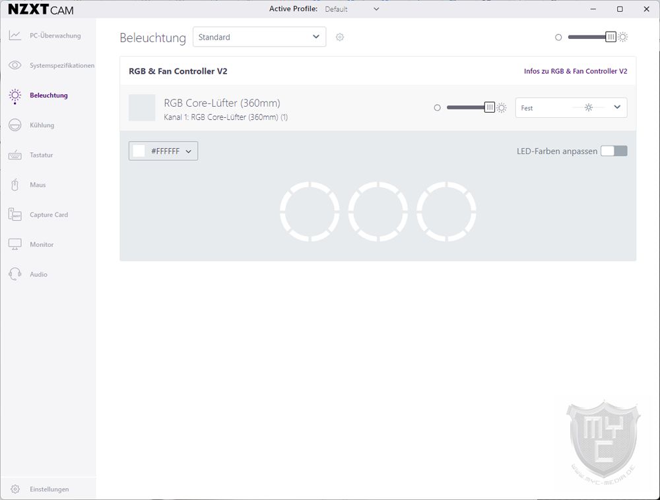Click the NZXT CAM logo
Screen dimensions: 660x500
click(41, 9)
